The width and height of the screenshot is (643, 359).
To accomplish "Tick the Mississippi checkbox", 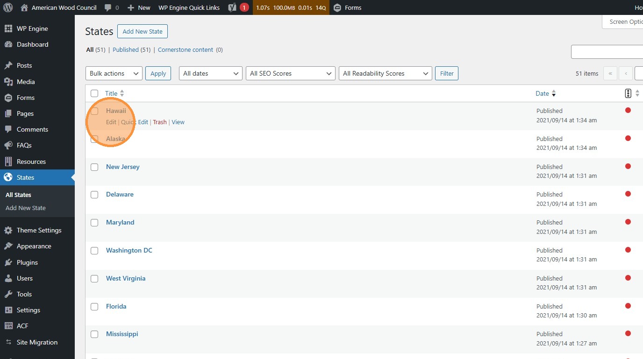I will [94, 334].
